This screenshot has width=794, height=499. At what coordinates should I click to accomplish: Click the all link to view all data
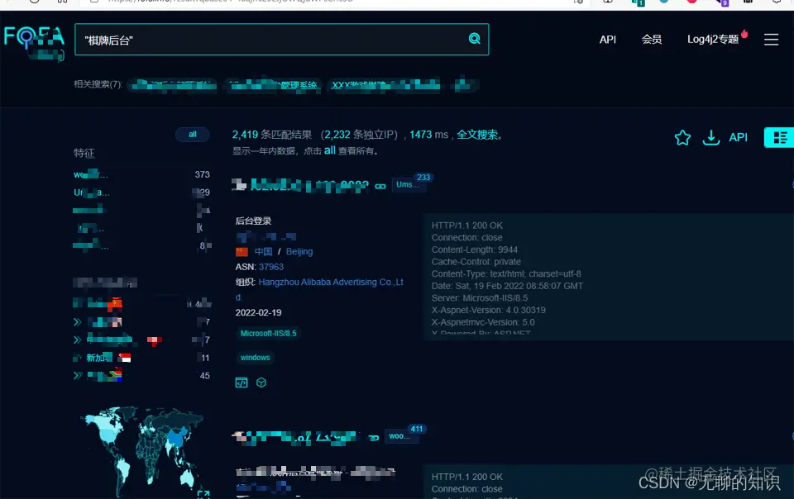[330, 150]
